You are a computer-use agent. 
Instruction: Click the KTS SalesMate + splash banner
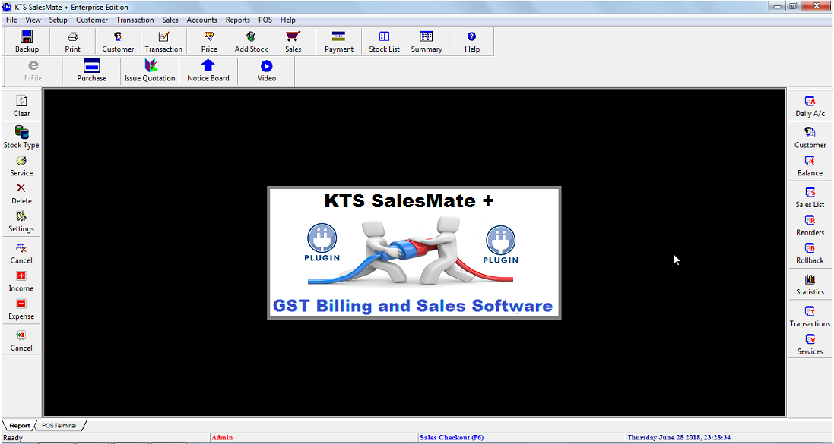click(414, 253)
